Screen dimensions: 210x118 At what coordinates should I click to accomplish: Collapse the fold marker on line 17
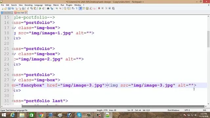tap(13, 28)
